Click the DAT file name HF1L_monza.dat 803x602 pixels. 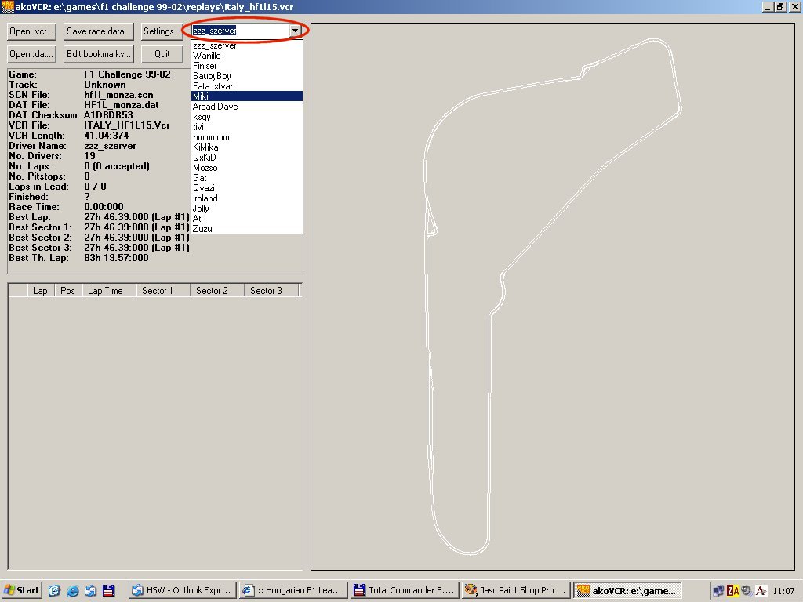[x=122, y=105]
